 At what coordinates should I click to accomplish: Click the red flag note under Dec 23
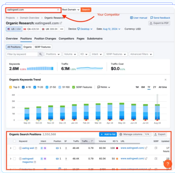[x=63, y=120]
